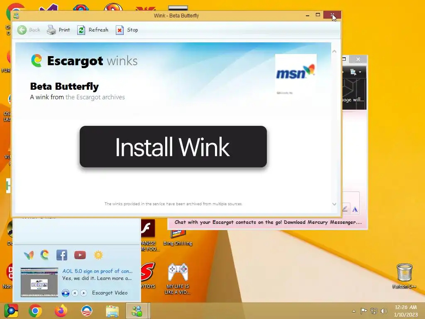
Task: Open the Falcon C++ recycle bin icon
Action: click(404, 276)
